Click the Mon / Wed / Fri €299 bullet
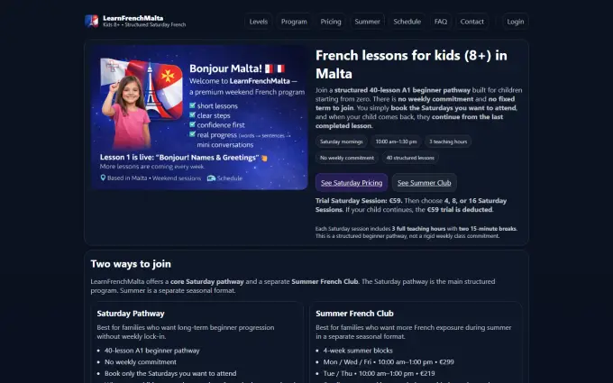Viewport: 613px width, 383px height. point(389,362)
